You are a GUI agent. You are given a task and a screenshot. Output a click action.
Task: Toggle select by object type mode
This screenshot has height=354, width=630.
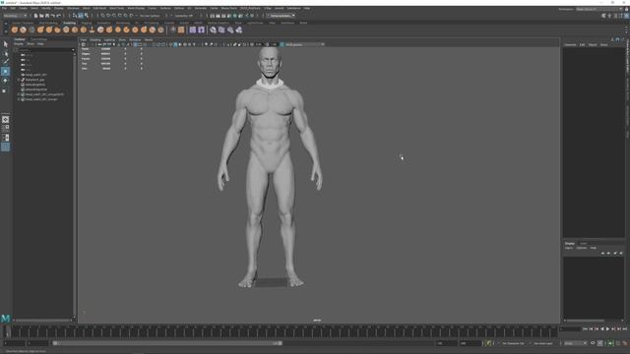tap(81, 16)
